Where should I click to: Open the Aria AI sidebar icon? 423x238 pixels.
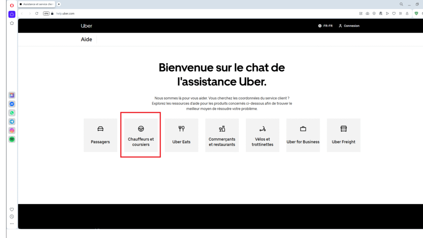point(12,95)
